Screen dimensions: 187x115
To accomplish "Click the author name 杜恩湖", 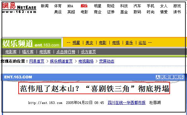I will pos(155,103).
